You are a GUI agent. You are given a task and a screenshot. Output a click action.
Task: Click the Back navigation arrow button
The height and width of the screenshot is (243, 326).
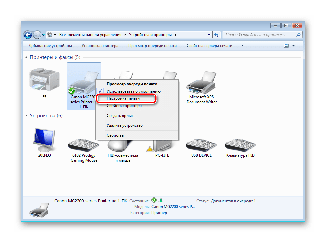28,35
